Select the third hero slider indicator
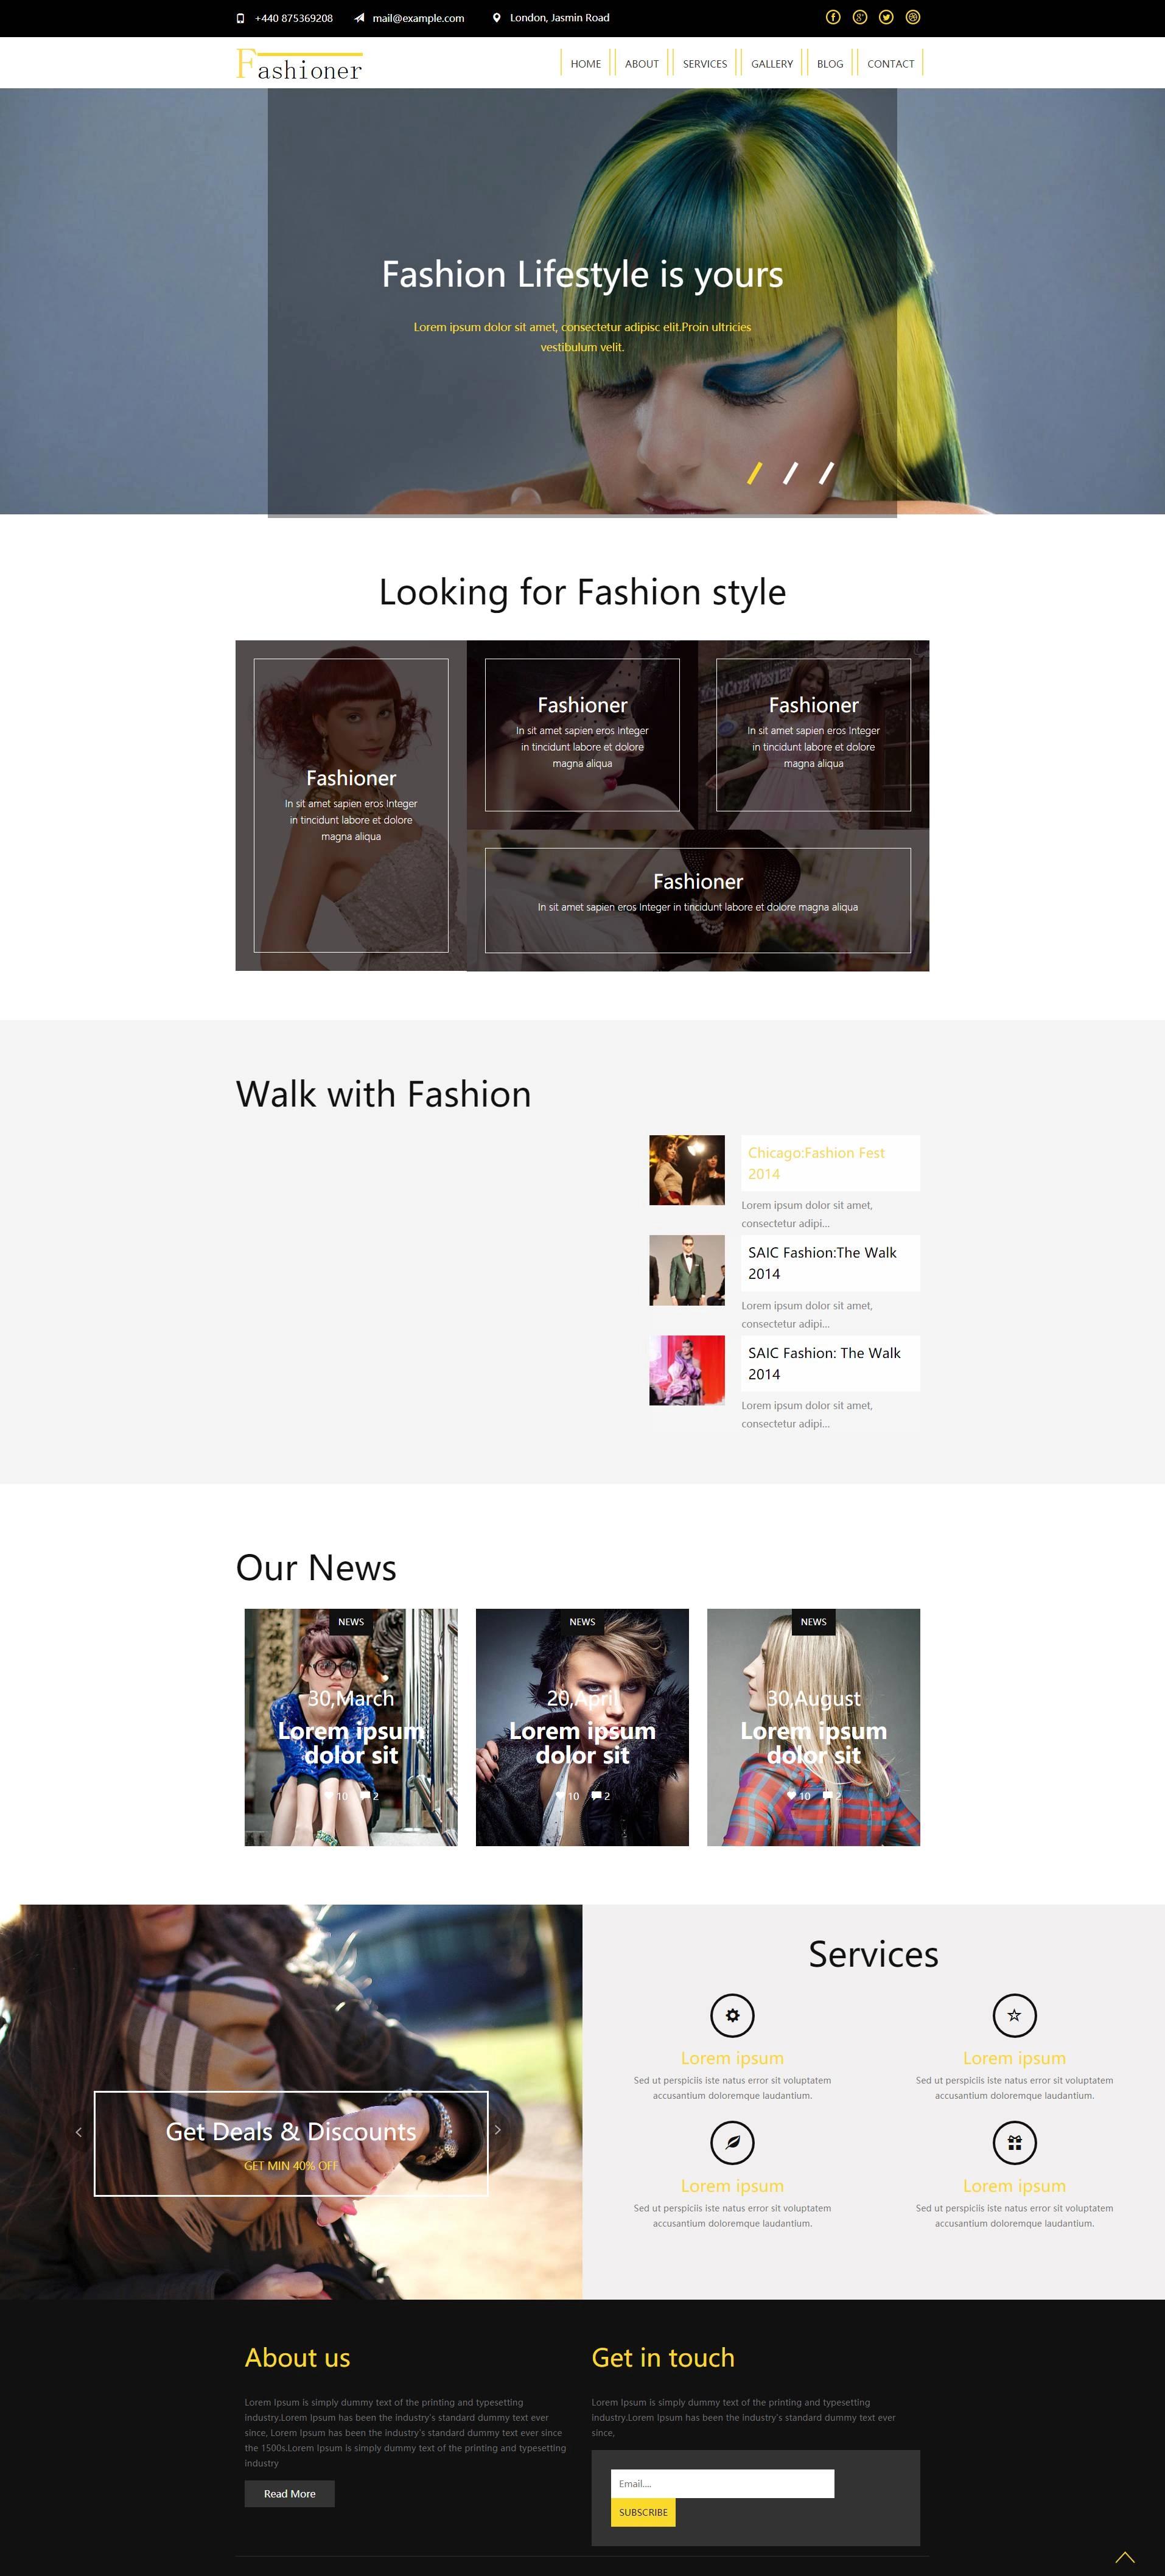Image resolution: width=1165 pixels, height=2576 pixels. coord(826,473)
